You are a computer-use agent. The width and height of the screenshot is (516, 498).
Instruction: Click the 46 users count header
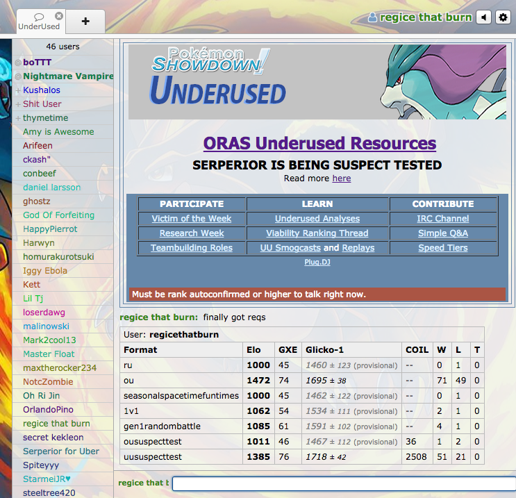(x=63, y=47)
